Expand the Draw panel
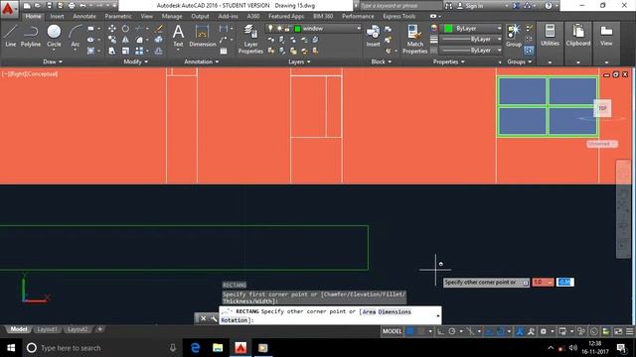This screenshot has height=357, width=636. (53, 61)
